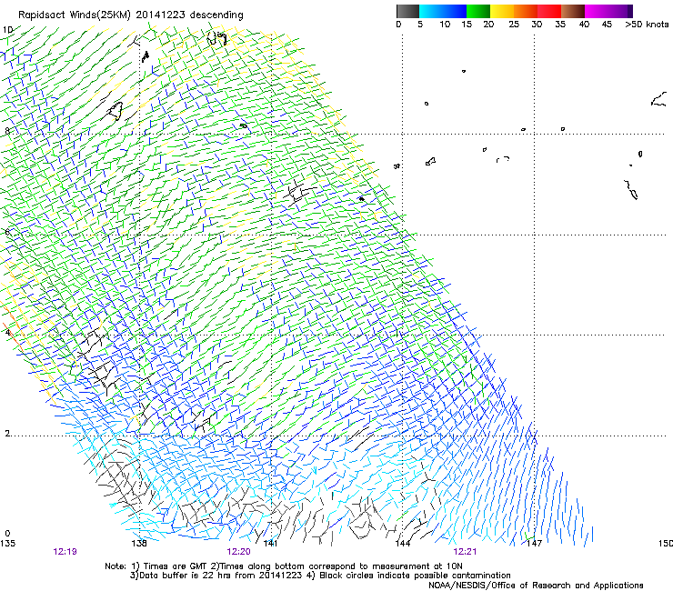Viewport: 673px width, 591px height.
Task: Select the red legend color segment
Action: (549, 12)
